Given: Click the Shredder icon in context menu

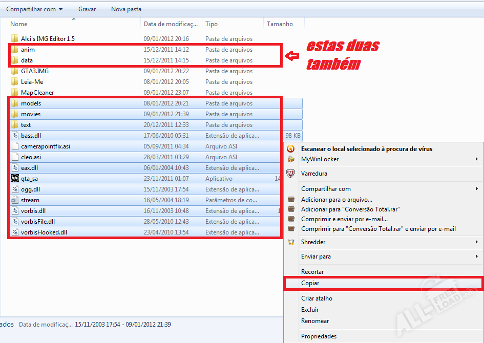Looking at the screenshot, I should pyautogui.click(x=291, y=242).
